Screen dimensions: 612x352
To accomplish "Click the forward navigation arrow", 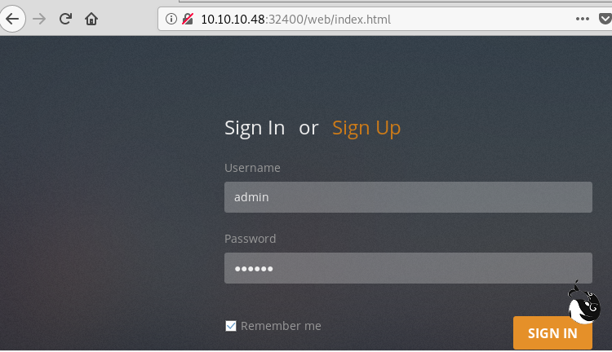I will tap(39, 18).
